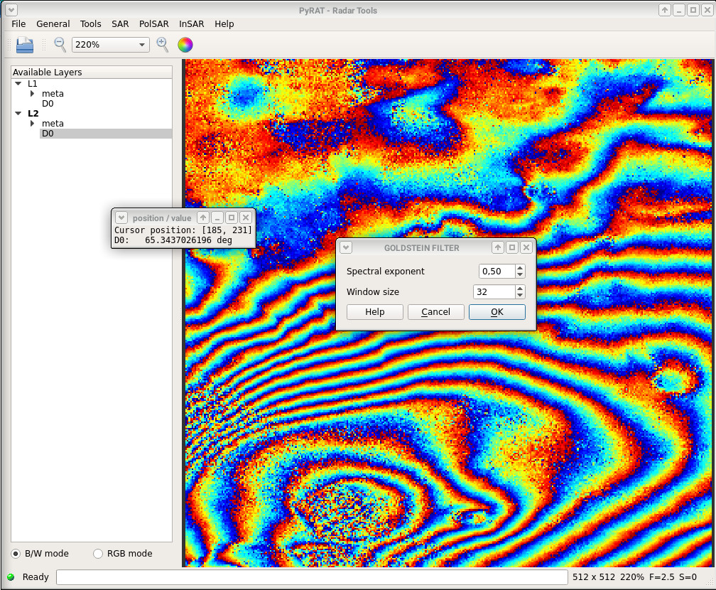Roll up the Goldstein Filter dialog menu icon
Image resolution: width=716 pixels, height=590 pixels.
point(346,247)
